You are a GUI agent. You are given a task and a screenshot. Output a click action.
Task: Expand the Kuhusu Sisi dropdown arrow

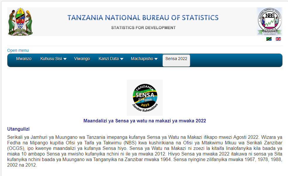[x=65, y=59]
